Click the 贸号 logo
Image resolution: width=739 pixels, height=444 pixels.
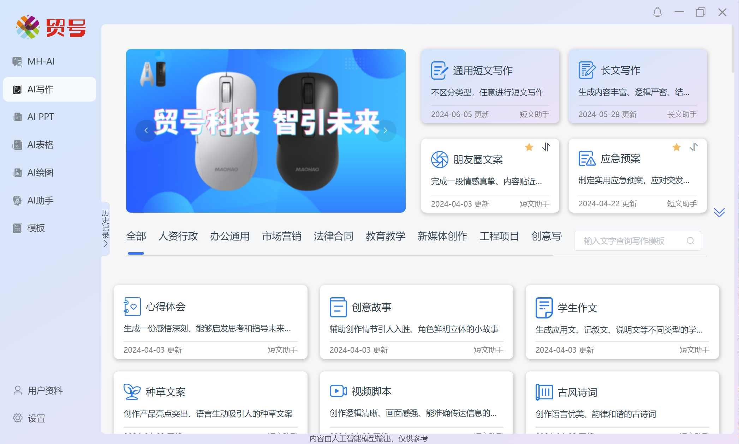(x=50, y=27)
